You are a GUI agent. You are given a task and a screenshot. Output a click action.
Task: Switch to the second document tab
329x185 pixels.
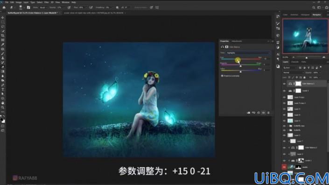94,13
